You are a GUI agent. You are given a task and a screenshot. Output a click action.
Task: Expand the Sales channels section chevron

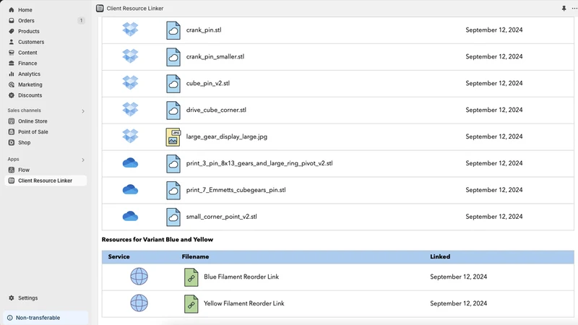(83, 111)
